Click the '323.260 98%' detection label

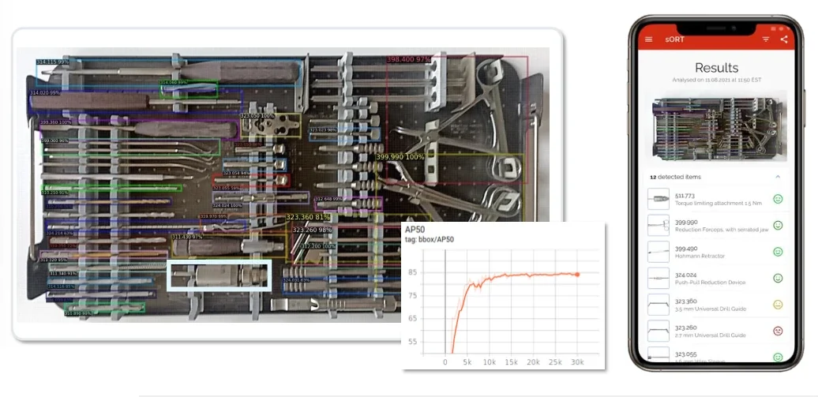(312, 230)
